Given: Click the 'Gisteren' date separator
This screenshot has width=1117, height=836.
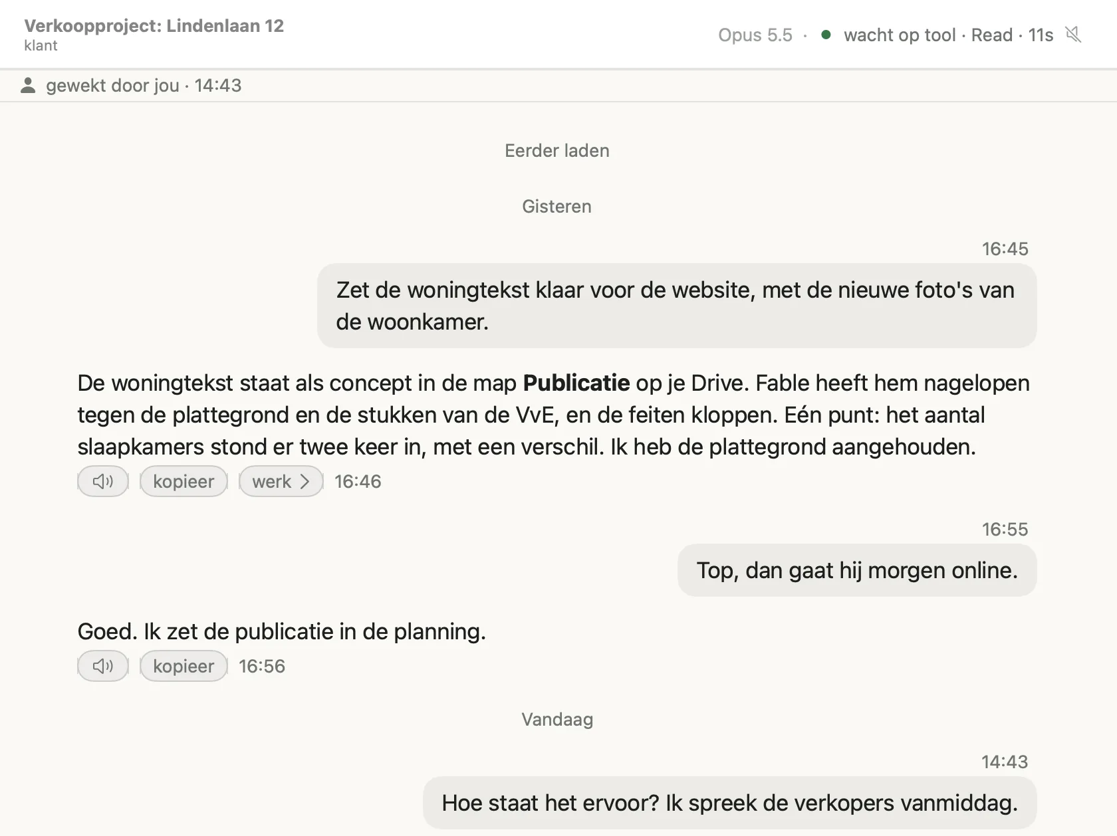Looking at the screenshot, I should tap(557, 207).
